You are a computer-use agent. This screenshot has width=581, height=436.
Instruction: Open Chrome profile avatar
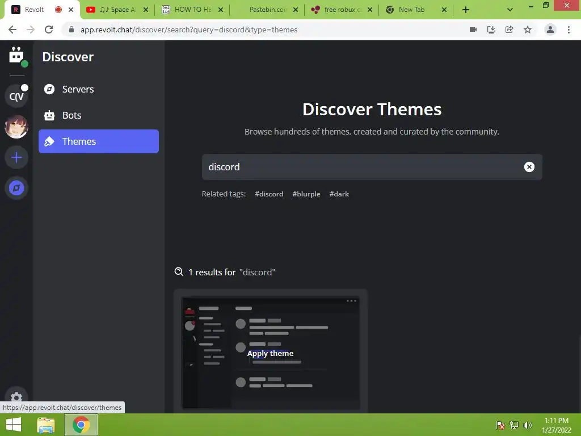[550, 30]
